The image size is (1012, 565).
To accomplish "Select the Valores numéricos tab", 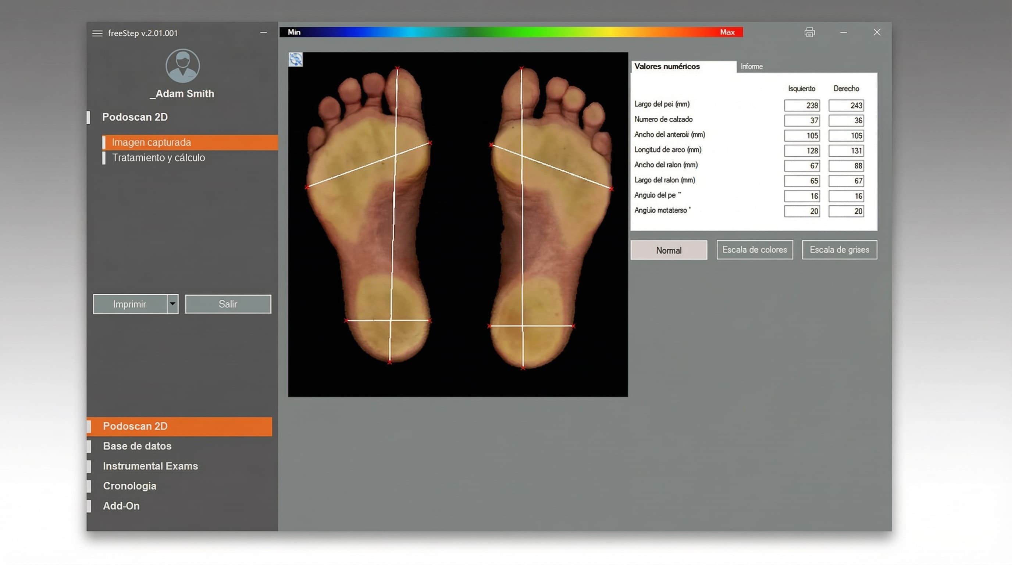I will click(x=667, y=67).
